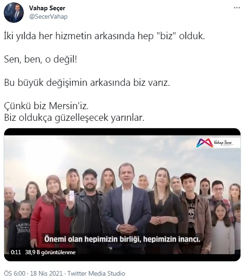Click the first line of tweet text

pos(104,36)
